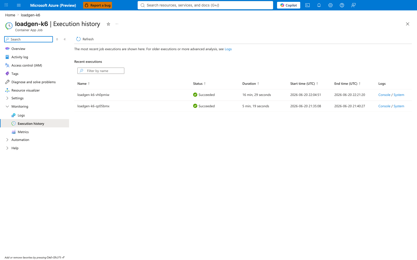Select Execution history in sidebar

[35, 123]
